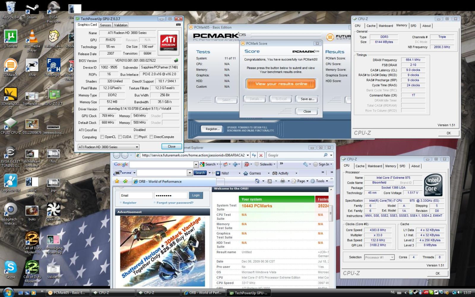
Task: Expand IE search provider dropdown arrow
Action: tap(331, 155)
